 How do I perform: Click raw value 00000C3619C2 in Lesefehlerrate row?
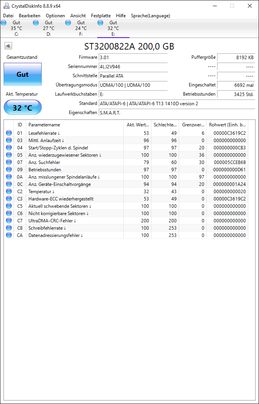[x=230, y=133]
